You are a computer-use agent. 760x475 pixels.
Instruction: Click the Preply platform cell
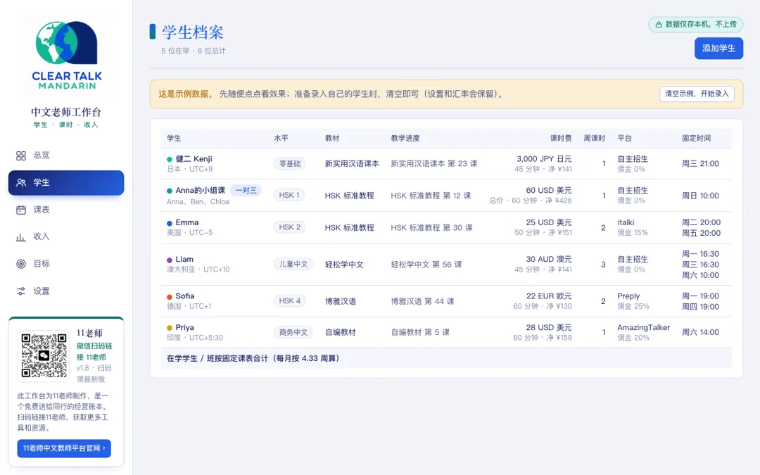[x=628, y=296]
